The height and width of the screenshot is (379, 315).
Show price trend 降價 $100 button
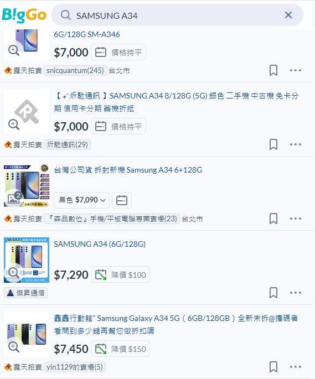[120, 274]
